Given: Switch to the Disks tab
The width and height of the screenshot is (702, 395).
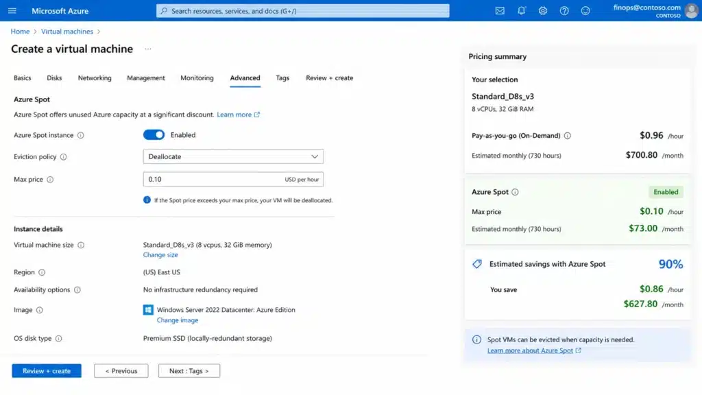Looking at the screenshot, I should pos(54,78).
